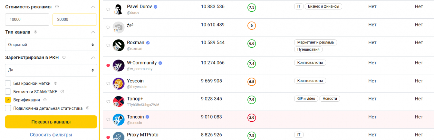Add Toncoin to favorites with heart icon
The height and width of the screenshot is (140, 434).
point(108,119)
